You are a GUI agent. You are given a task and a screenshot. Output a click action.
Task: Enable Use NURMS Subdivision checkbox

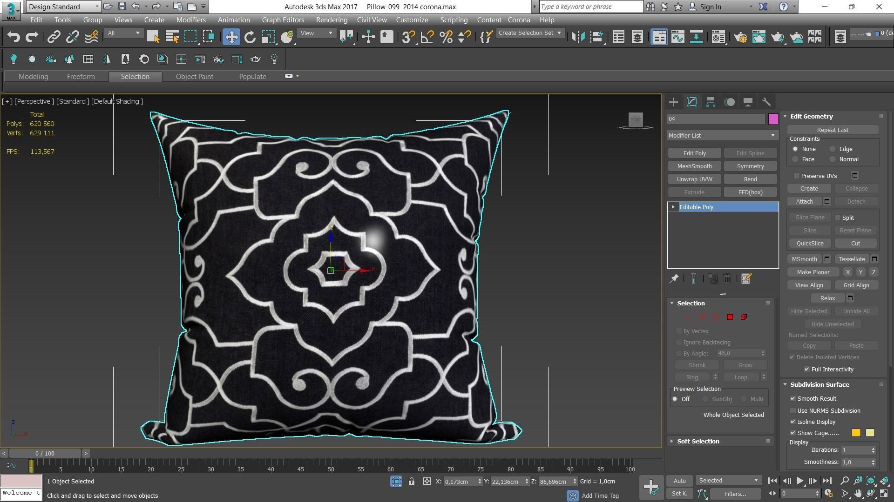(793, 410)
